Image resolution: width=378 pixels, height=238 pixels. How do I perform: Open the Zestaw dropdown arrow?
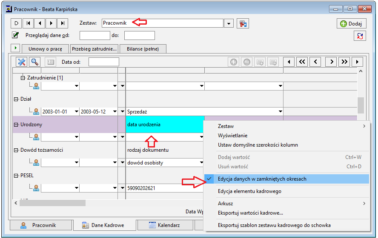tap(229, 23)
